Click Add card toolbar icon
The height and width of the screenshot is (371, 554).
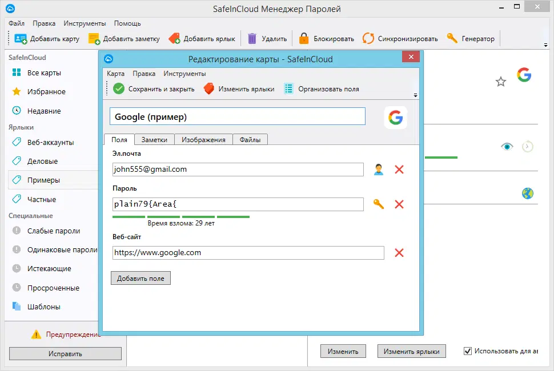coord(21,38)
